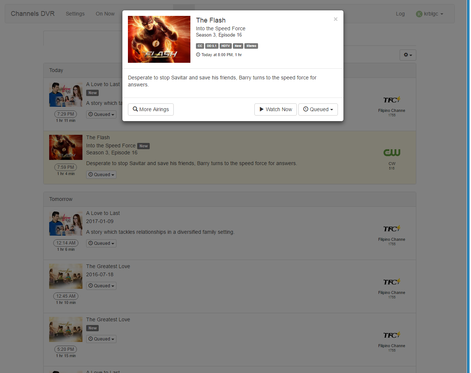Click TFC logo for 12:14 AM airing

pos(392,229)
